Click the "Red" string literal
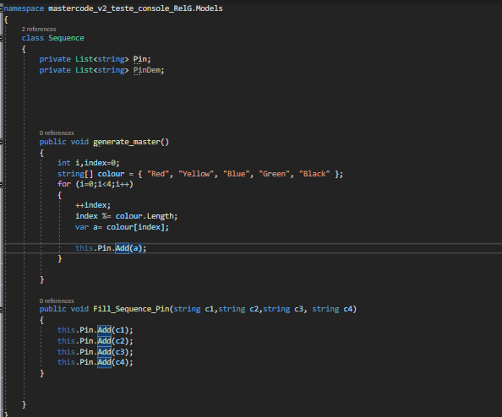This screenshot has width=502, height=417. pyautogui.click(x=158, y=174)
